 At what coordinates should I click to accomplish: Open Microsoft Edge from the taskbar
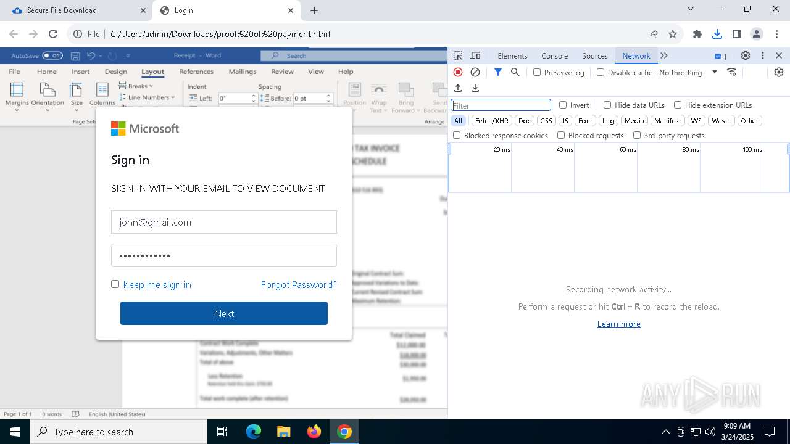[254, 432]
